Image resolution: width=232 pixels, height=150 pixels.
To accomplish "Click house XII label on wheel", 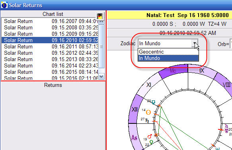I will [135, 110].
